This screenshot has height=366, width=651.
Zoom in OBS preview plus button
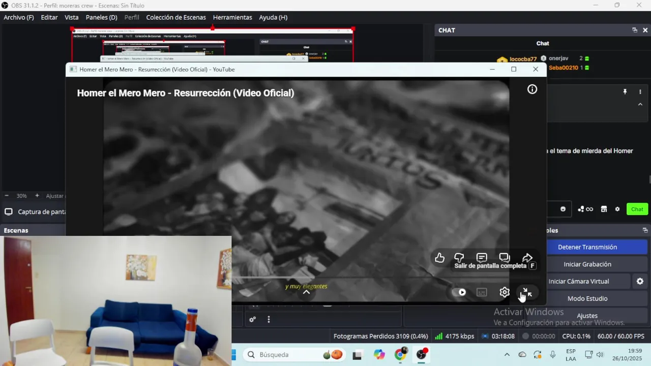(37, 196)
